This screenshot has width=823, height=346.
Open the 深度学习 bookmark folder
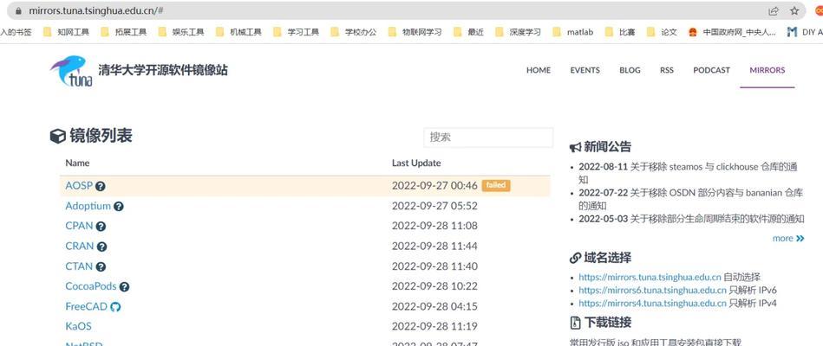pos(519,32)
